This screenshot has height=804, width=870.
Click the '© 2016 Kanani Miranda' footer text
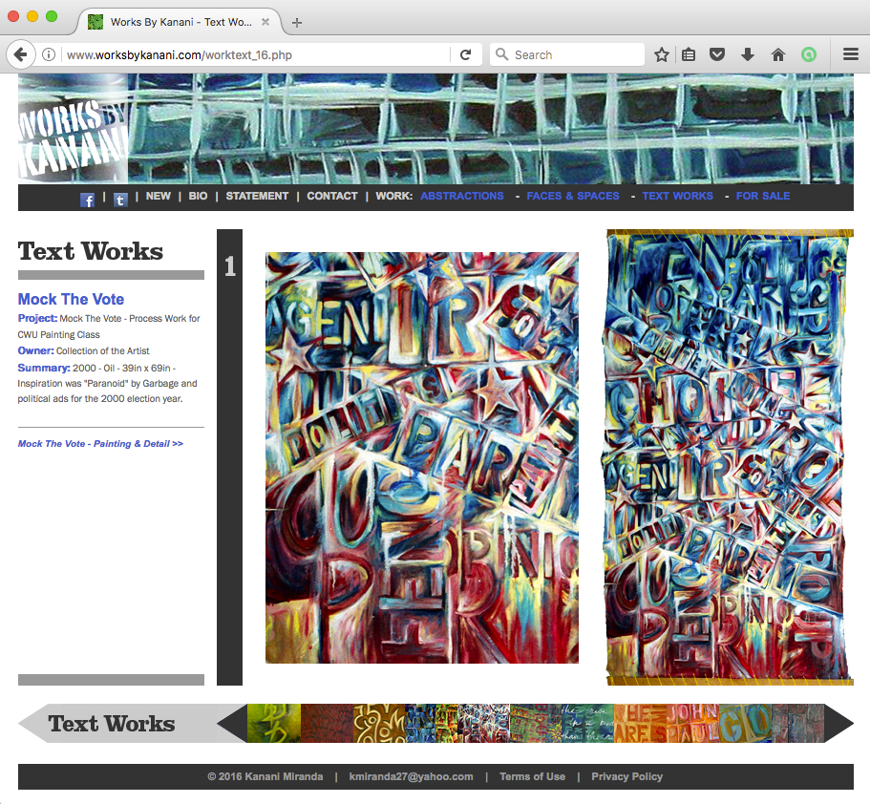click(x=265, y=777)
